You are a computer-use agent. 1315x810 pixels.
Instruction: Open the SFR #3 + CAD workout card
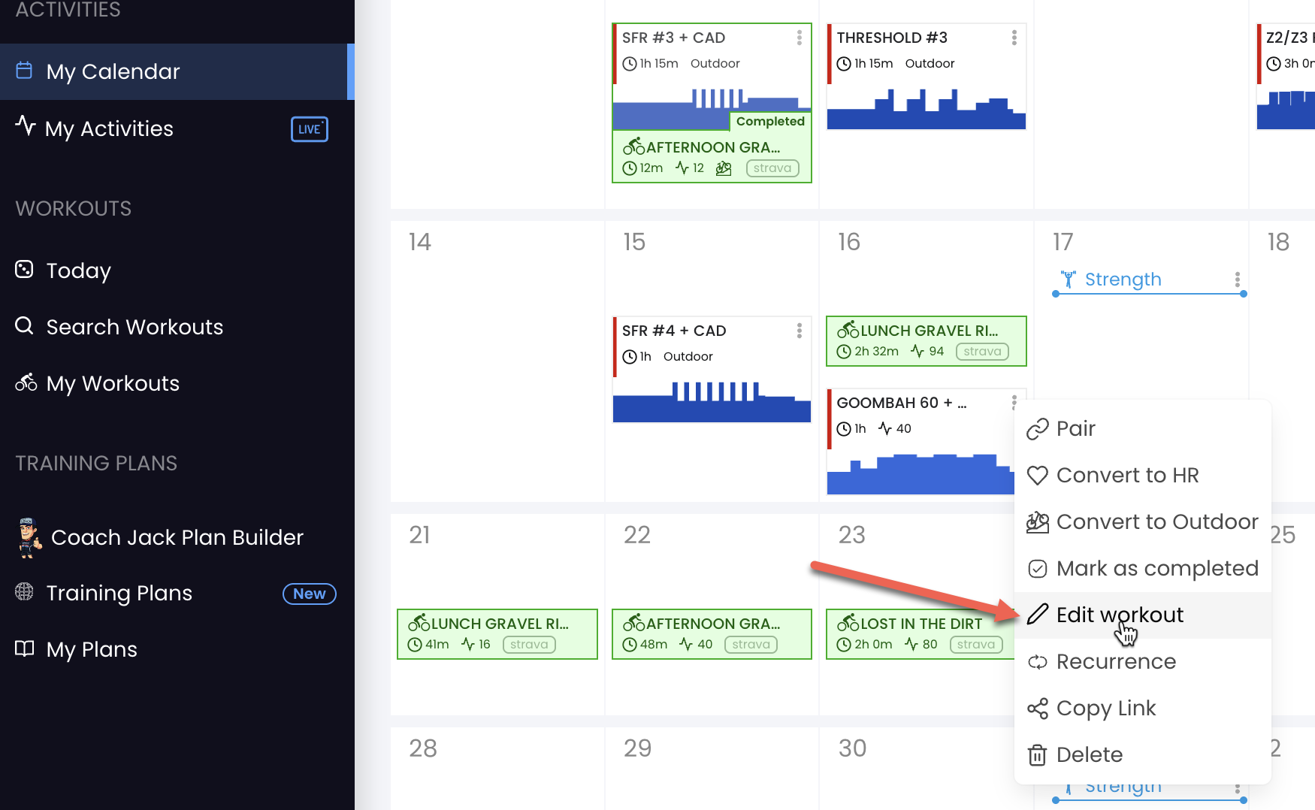coord(712,77)
